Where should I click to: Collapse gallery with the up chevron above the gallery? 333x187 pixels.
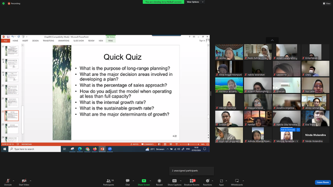tap(272, 41)
